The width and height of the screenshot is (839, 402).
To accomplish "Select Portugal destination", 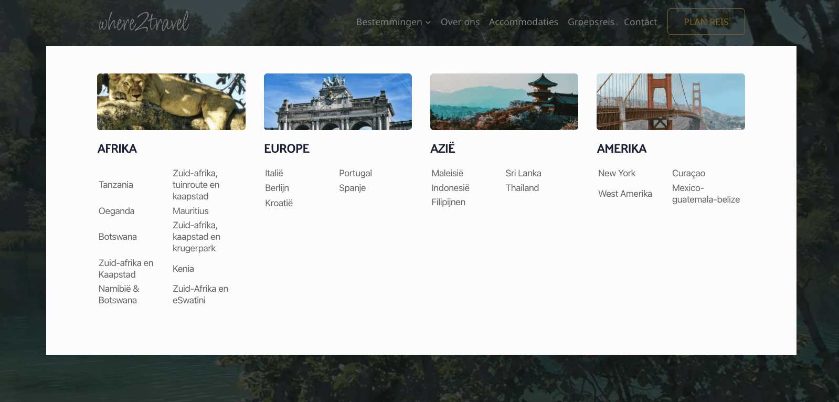I will [x=355, y=173].
